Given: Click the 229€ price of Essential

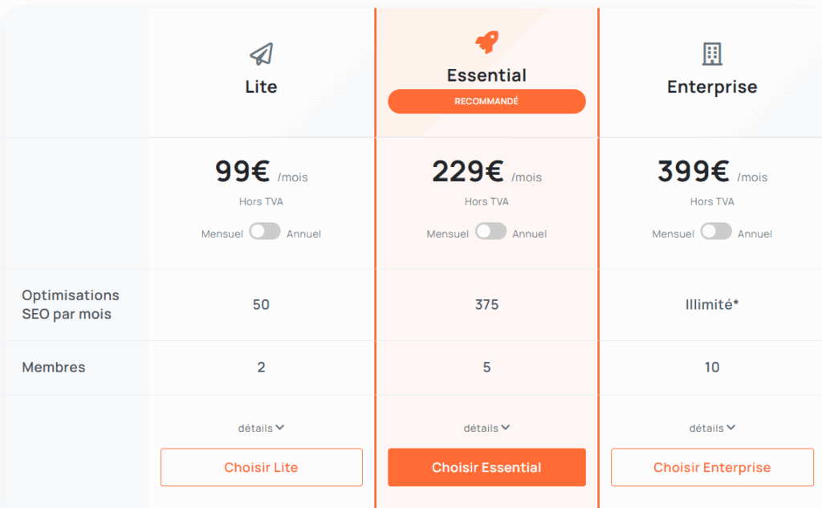Looking at the screenshot, I should [x=468, y=172].
